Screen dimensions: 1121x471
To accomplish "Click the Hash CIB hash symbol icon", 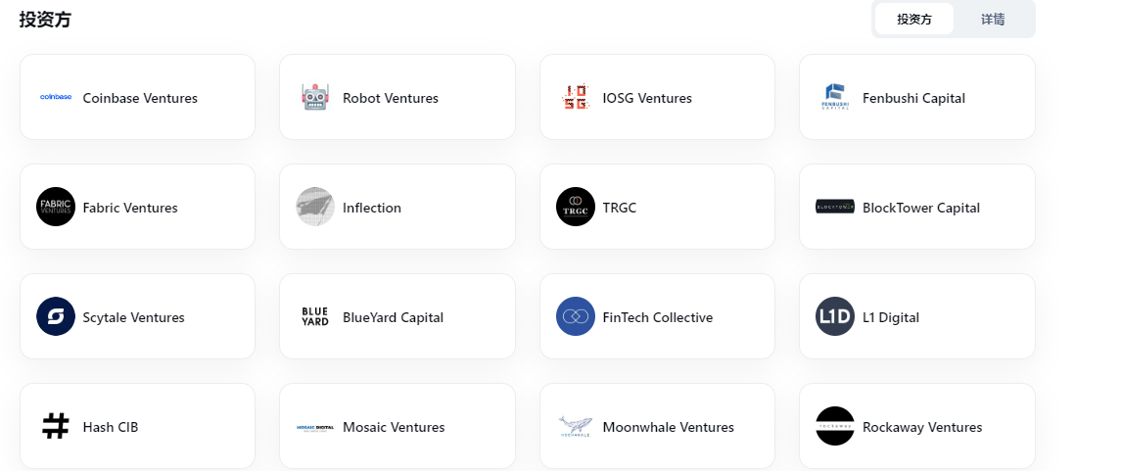I will [x=56, y=426].
